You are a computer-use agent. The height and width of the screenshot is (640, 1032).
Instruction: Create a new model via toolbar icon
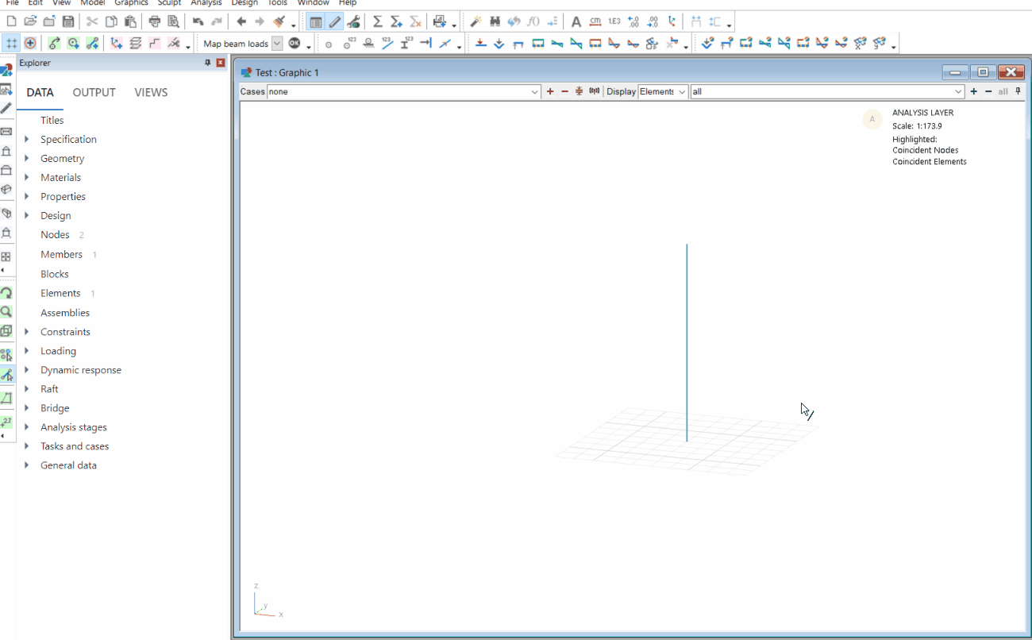(11, 21)
